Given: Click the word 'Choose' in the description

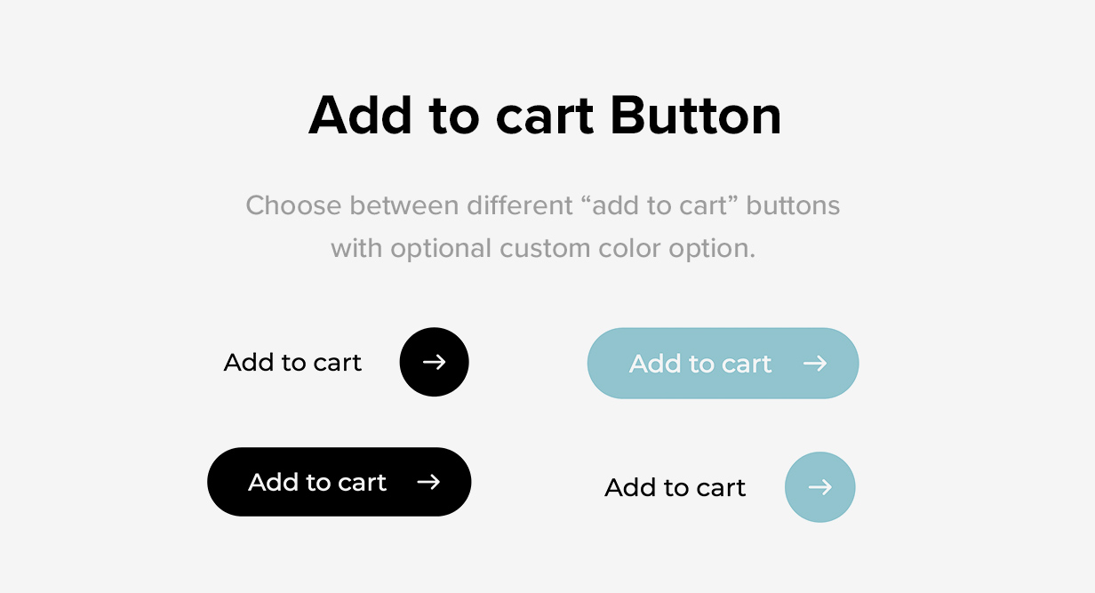Looking at the screenshot, I should pos(294,205).
